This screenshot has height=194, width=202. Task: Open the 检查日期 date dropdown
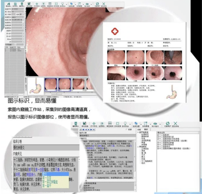pos(23,20)
